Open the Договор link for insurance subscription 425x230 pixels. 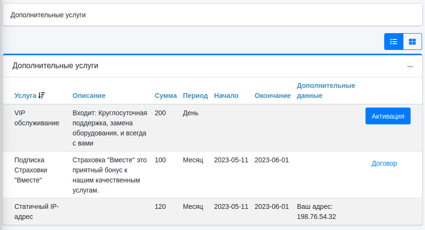point(384,163)
